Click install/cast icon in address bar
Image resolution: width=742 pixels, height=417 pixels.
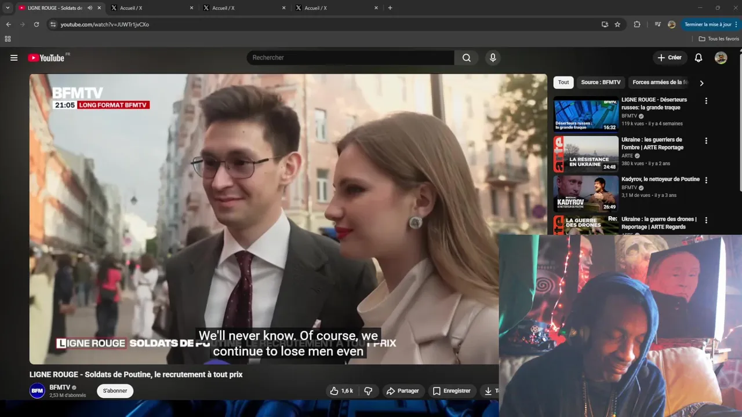tap(605, 24)
